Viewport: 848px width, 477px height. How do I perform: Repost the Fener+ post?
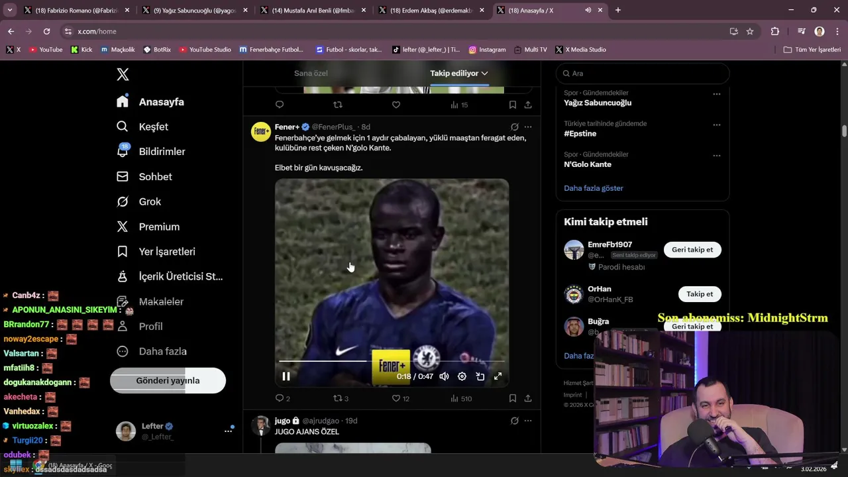(341, 398)
